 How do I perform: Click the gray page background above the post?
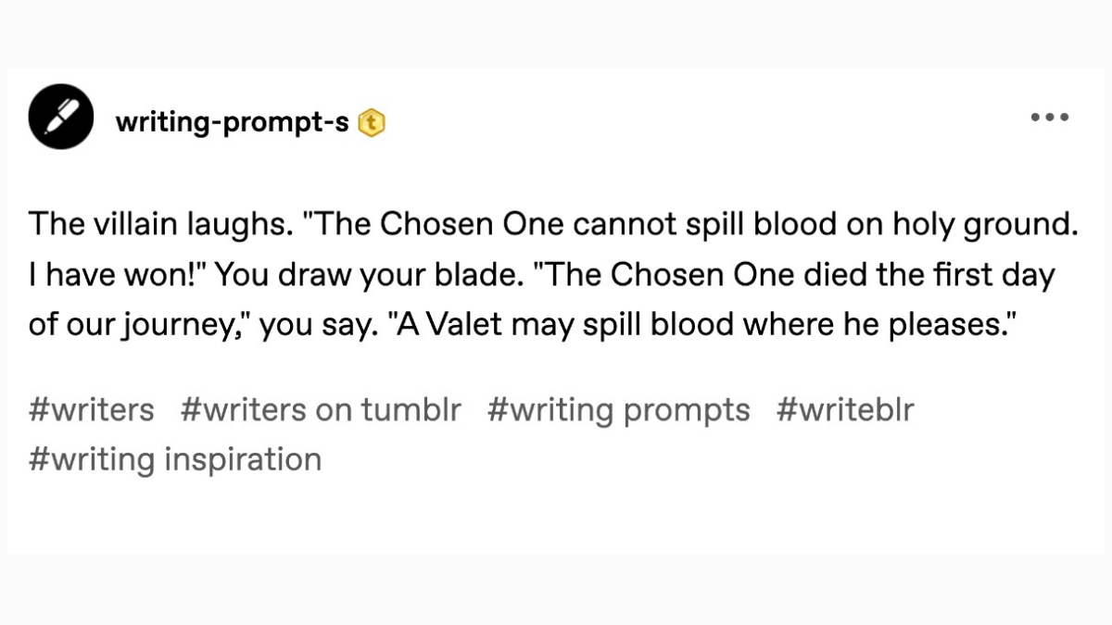coord(556,32)
